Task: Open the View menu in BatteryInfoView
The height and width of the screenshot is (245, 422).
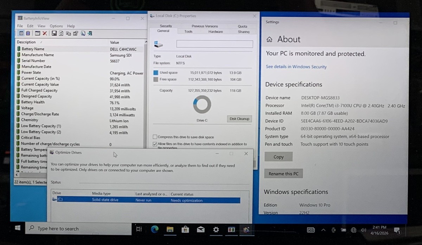Action: (41, 26)
